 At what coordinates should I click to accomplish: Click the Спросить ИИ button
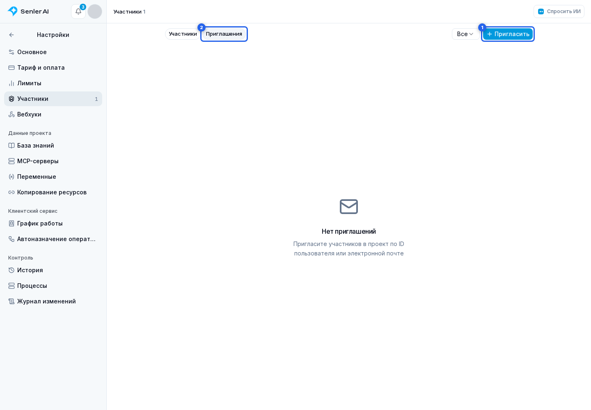tap(559, 11)
